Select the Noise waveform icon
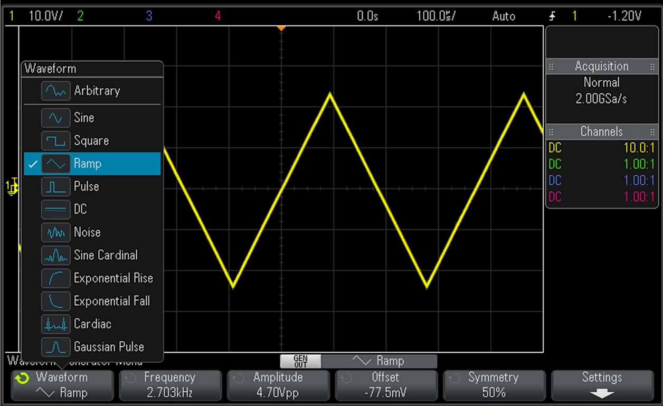The width and height of the screenshot is (663, 406). point(55,232)
